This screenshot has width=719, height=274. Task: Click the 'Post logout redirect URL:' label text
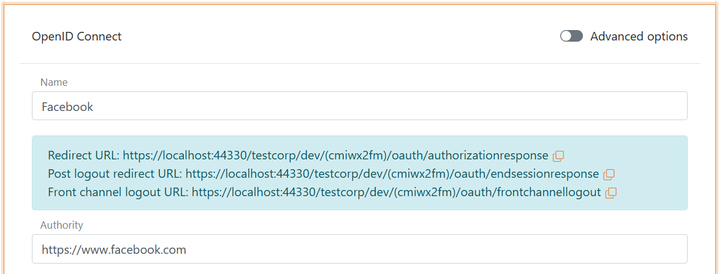coord(115,173)
